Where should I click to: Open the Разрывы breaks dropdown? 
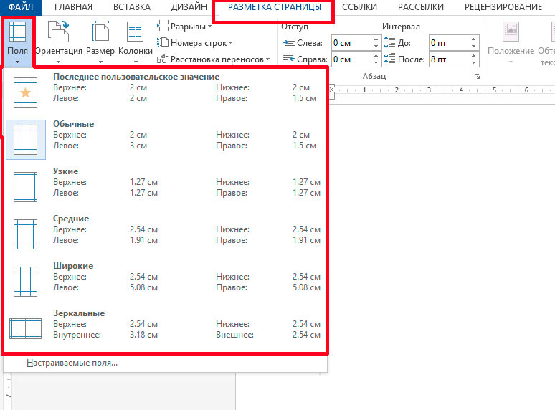click(184, 27)
